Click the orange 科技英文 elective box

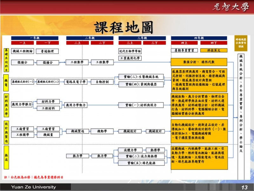coord(213,50)
